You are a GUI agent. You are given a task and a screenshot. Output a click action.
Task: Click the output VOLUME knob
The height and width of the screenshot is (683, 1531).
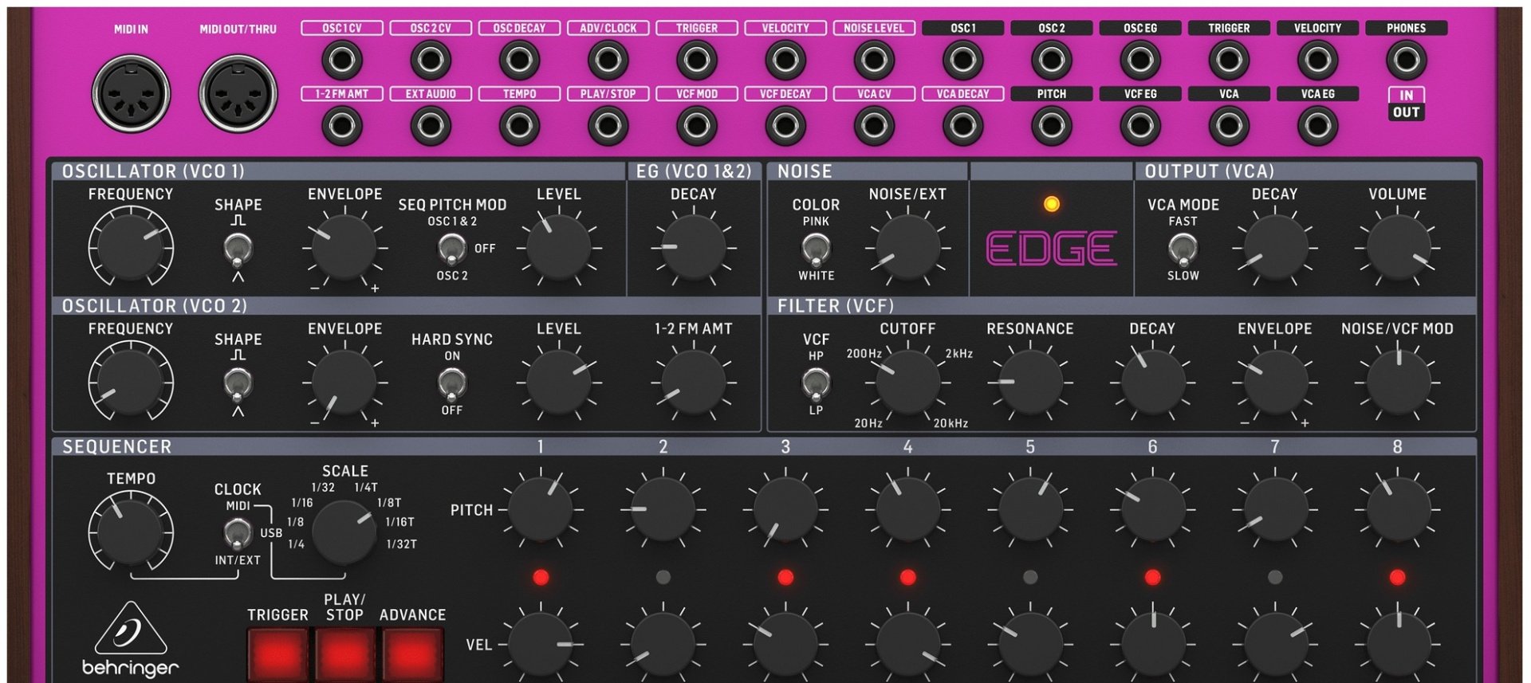[x=1398, y=248]
